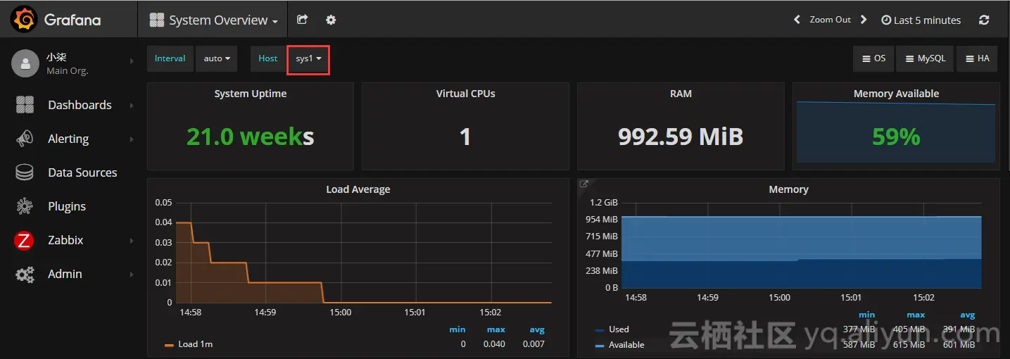
Task: Open the MySQL dashboard link
Action: [926, 58]
